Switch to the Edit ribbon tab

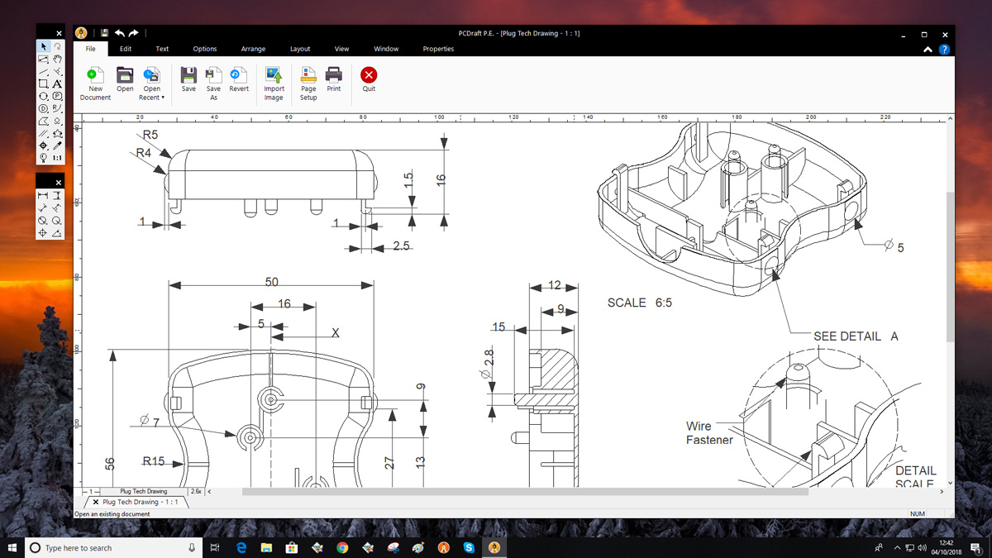(x=126, y=49)
